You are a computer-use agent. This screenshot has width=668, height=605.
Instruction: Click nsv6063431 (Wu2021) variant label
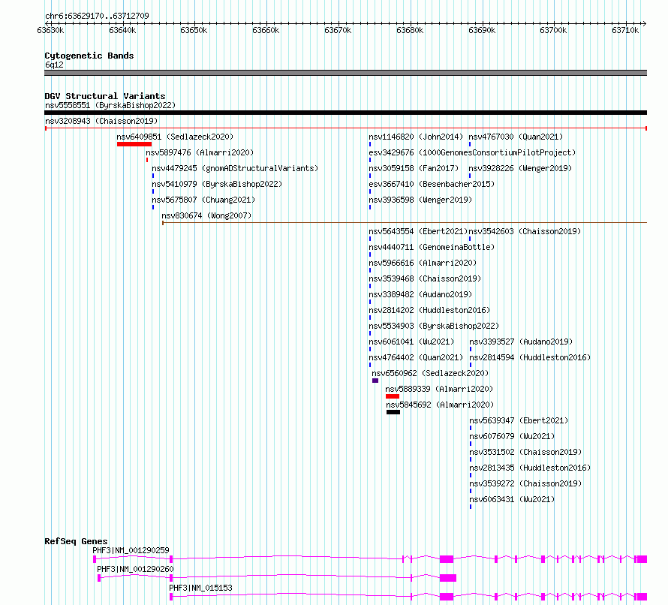pyautogui.click(x=512, y=499)
